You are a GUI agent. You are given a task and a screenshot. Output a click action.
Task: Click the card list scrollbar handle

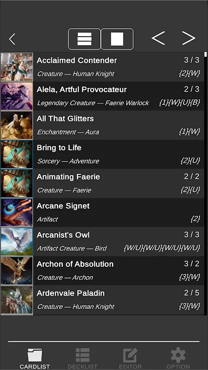point(206,54)
